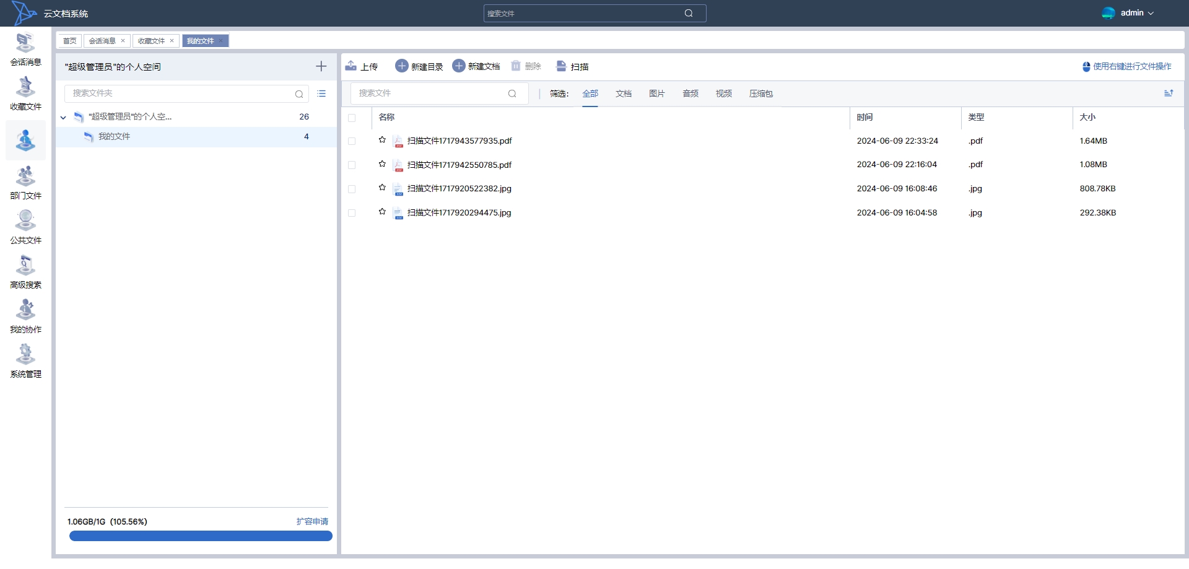The image size is (1189, 569).
Task: Open the admin account dropdown
Action: [1137, 13]
